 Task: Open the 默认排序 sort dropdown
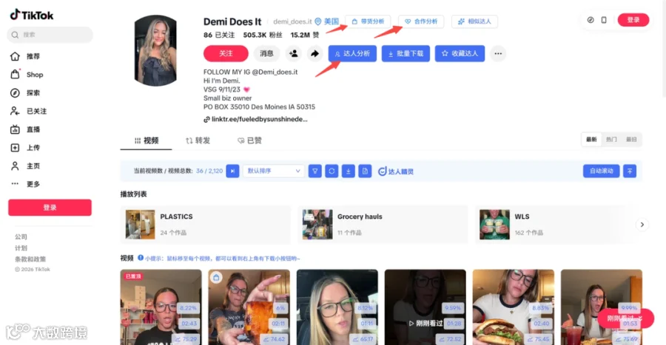point(274,171)
